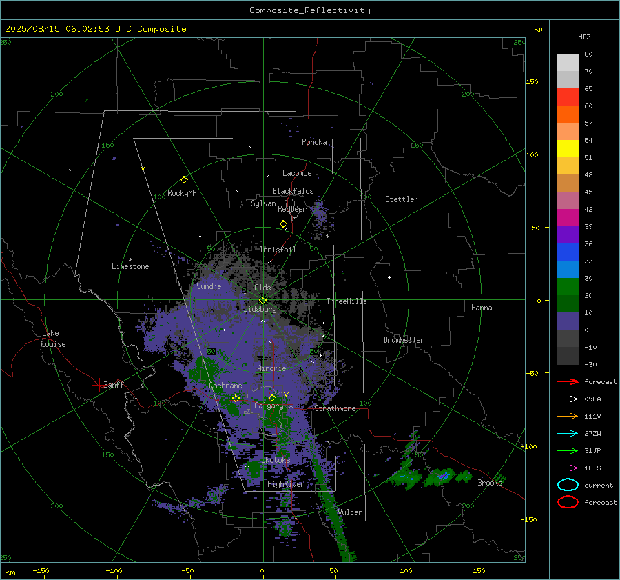Click the orange 111V arrow in legend
The width and height of the screenshot is (620, 580).
568,416
